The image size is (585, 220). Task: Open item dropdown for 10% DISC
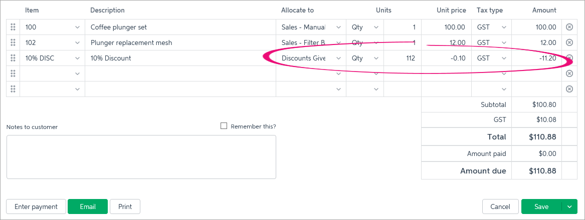click(x=78, y=58)
